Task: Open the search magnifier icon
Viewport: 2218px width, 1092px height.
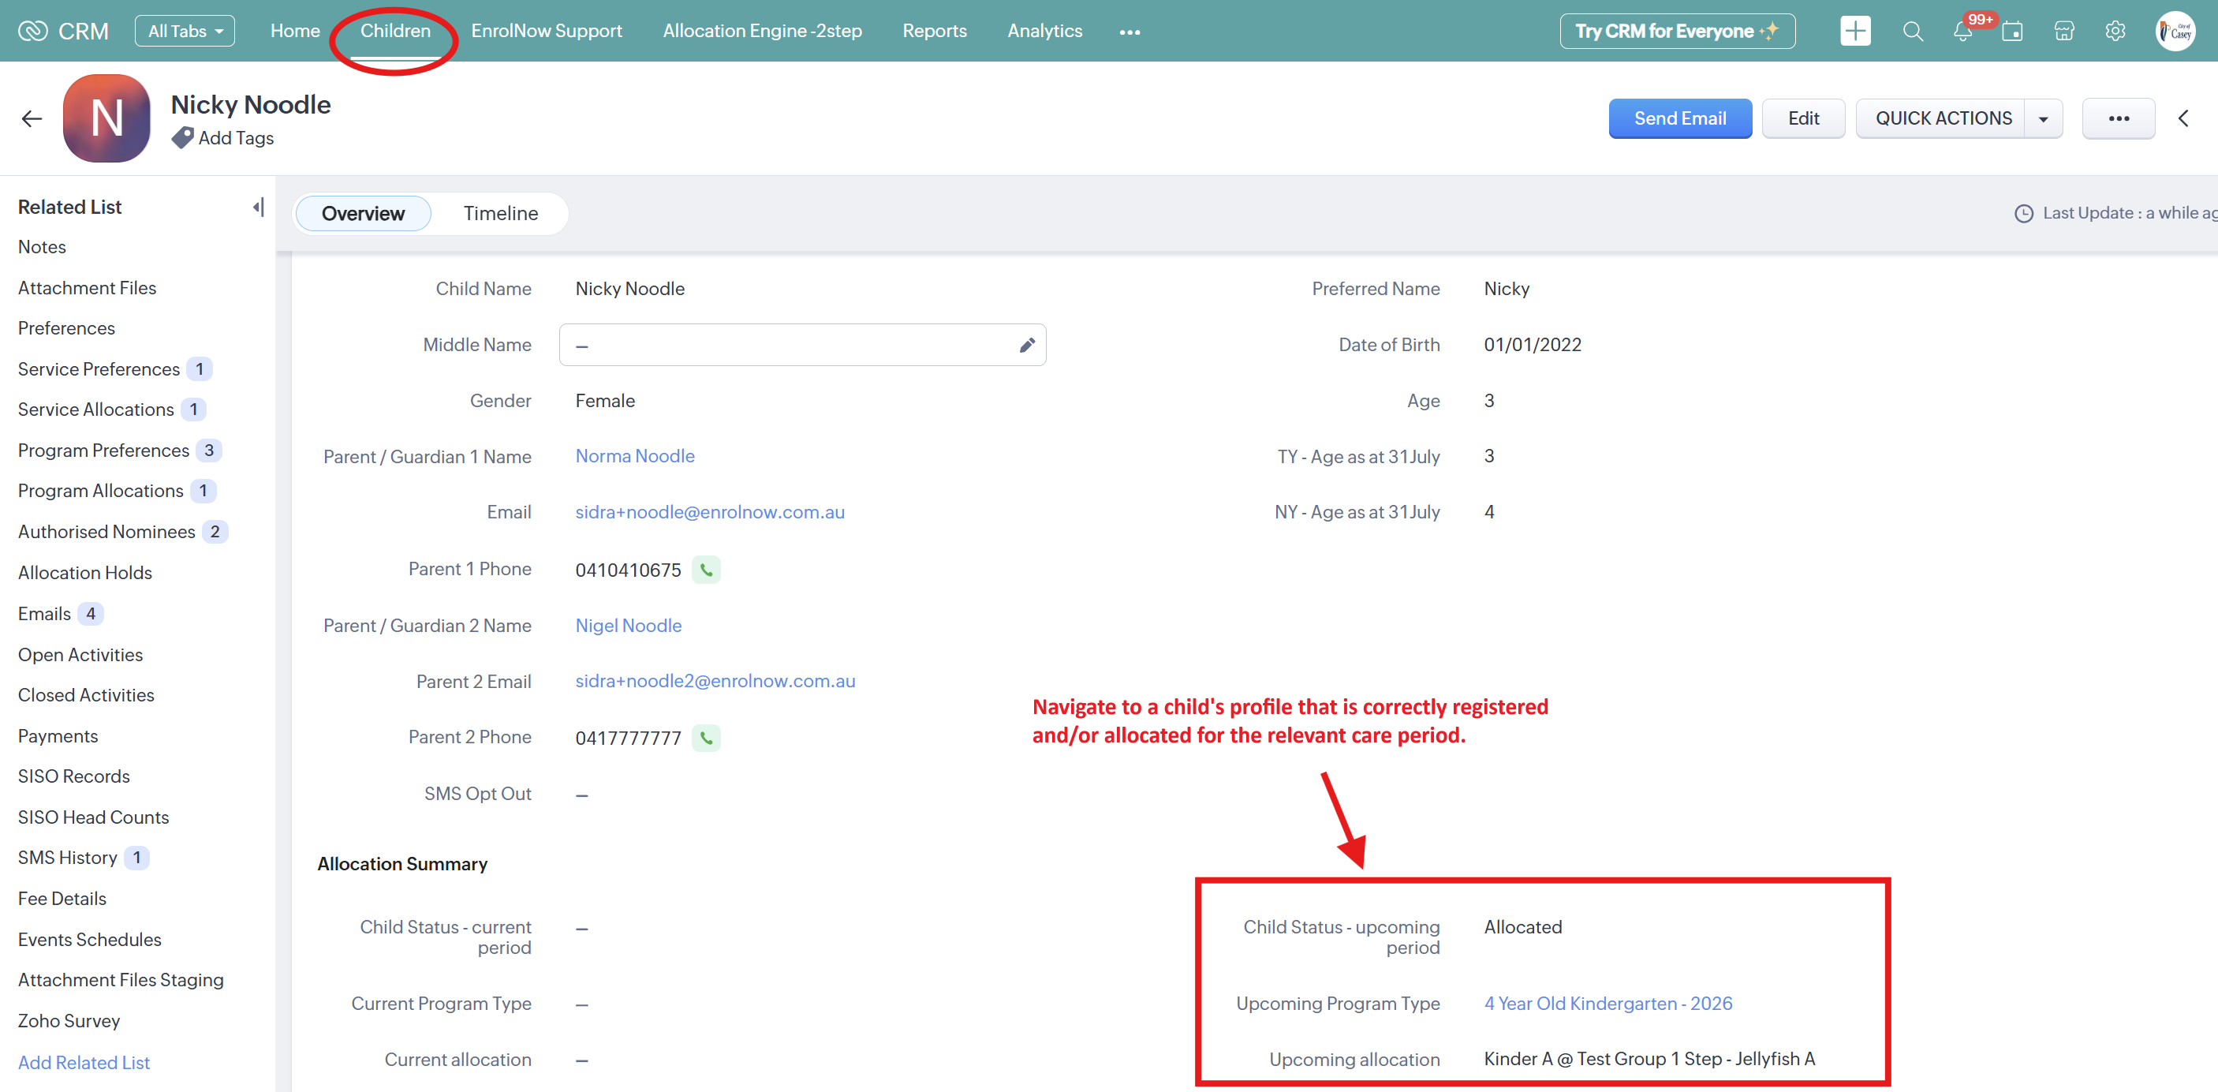Action: click(1912, 31)
